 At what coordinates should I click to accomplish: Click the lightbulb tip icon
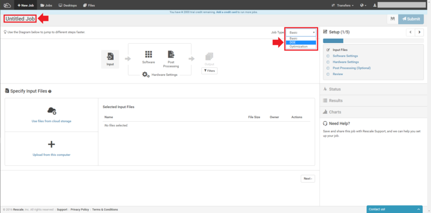click(x=5, y=32)
